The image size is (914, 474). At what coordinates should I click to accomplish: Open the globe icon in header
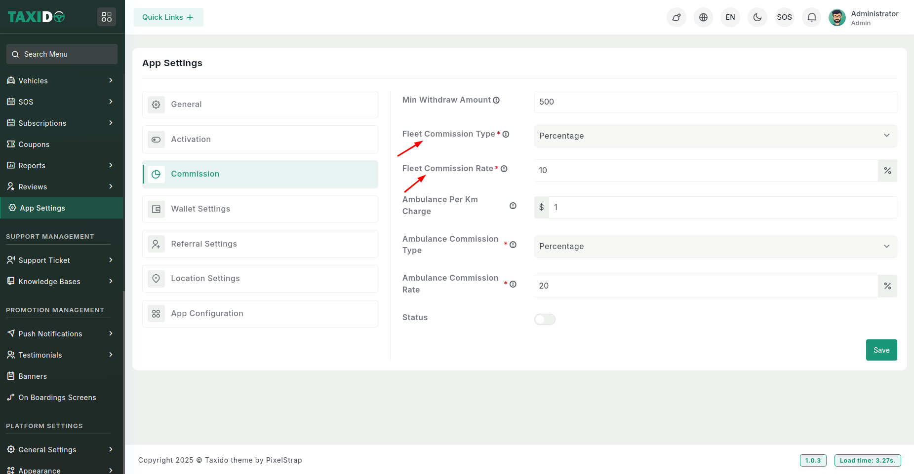[703, 17]
